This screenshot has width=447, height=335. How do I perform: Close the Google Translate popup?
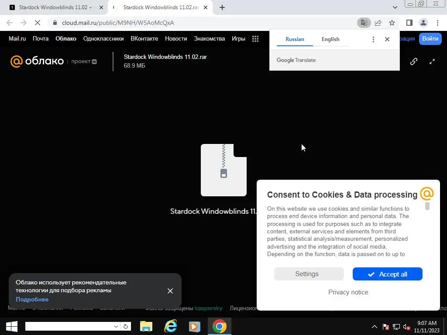[x=387, y=39]
